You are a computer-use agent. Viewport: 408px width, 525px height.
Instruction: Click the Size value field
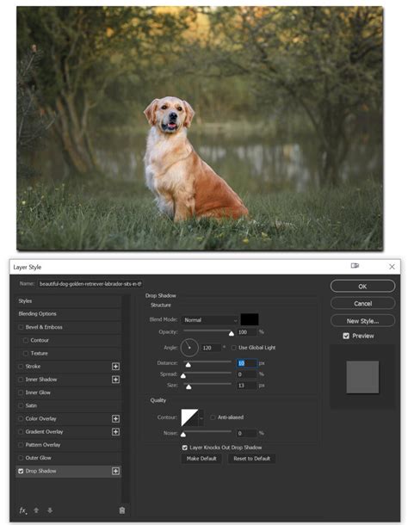point(246,386)
